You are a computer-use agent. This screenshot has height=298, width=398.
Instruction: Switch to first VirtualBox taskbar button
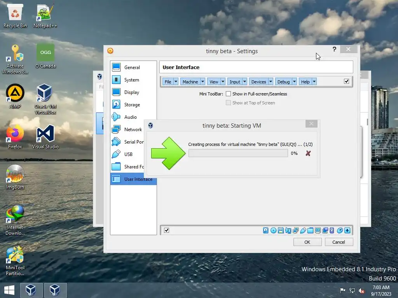31,290
